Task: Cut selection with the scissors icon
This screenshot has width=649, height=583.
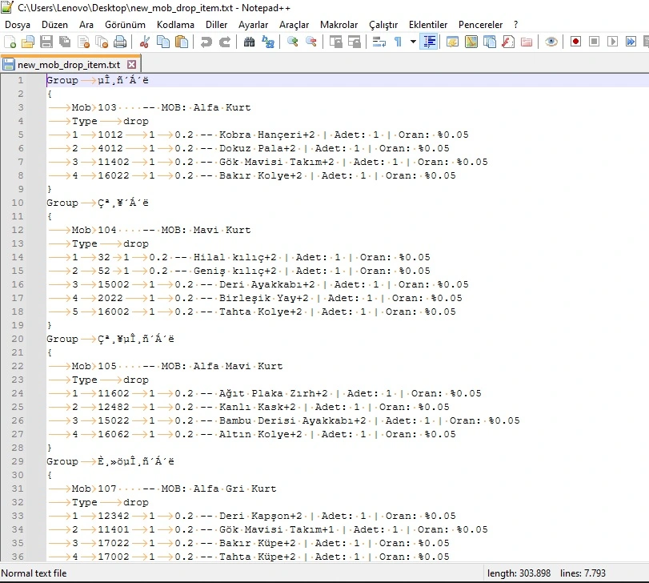Action: tap(145, 42)
